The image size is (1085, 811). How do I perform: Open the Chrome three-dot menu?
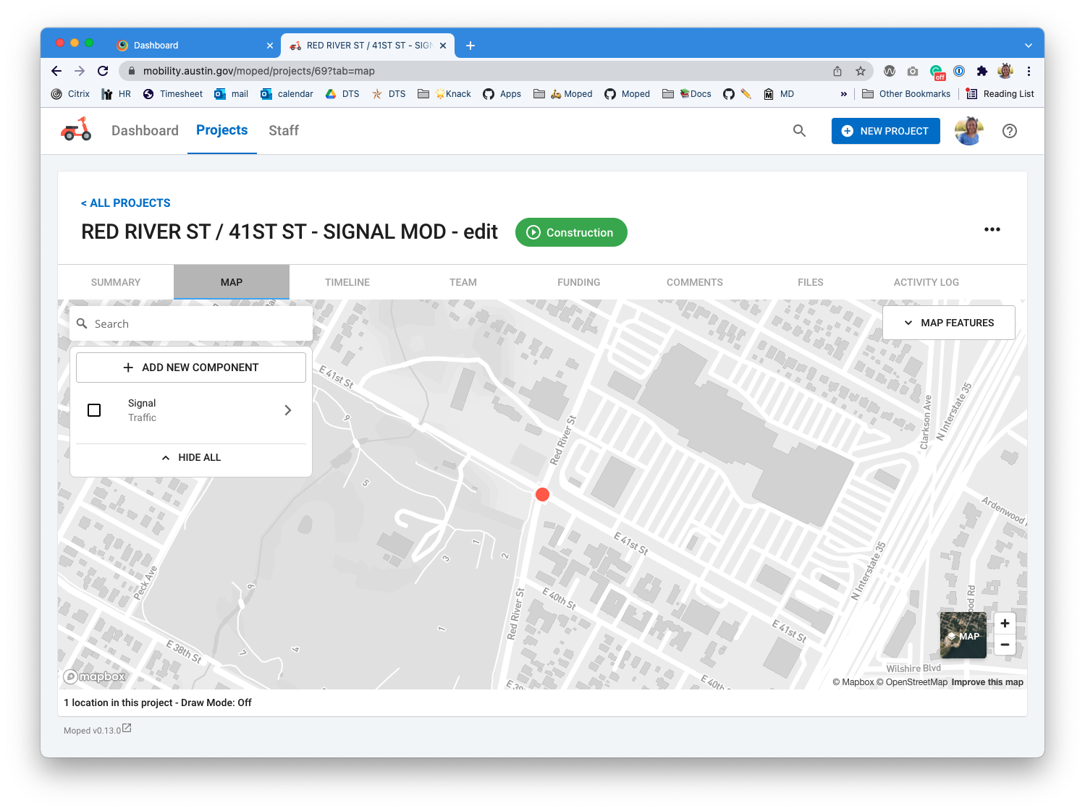click(x=1029, y=71)
